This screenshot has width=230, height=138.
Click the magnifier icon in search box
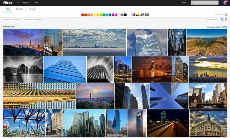pos(193,3)
